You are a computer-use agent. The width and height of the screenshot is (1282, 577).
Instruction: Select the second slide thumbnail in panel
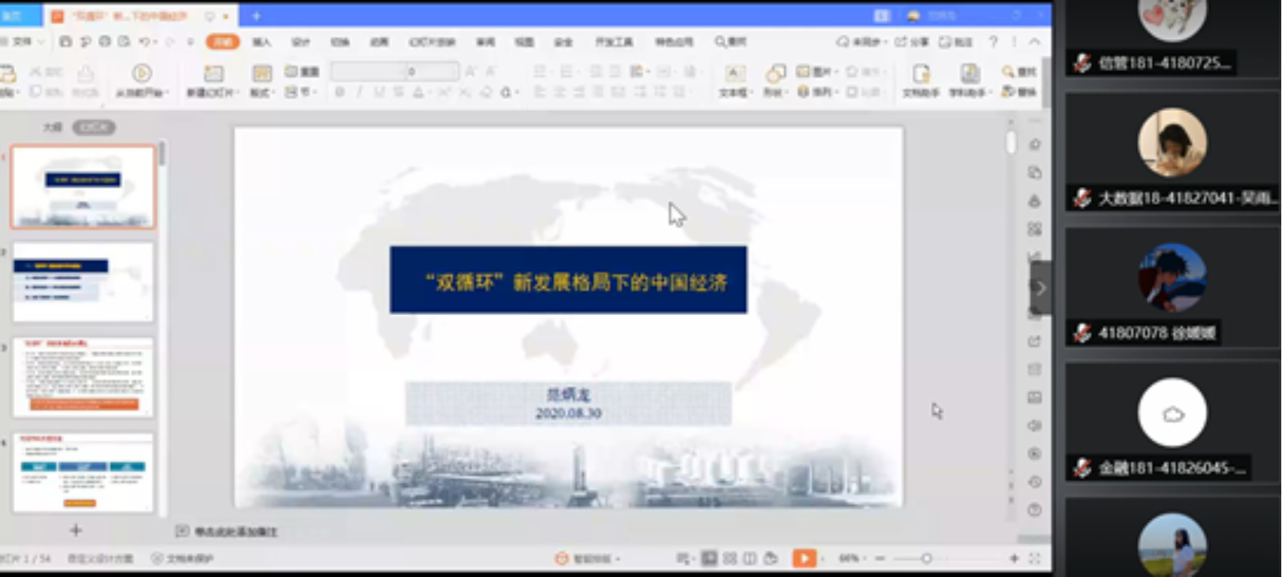coord(83,282)
